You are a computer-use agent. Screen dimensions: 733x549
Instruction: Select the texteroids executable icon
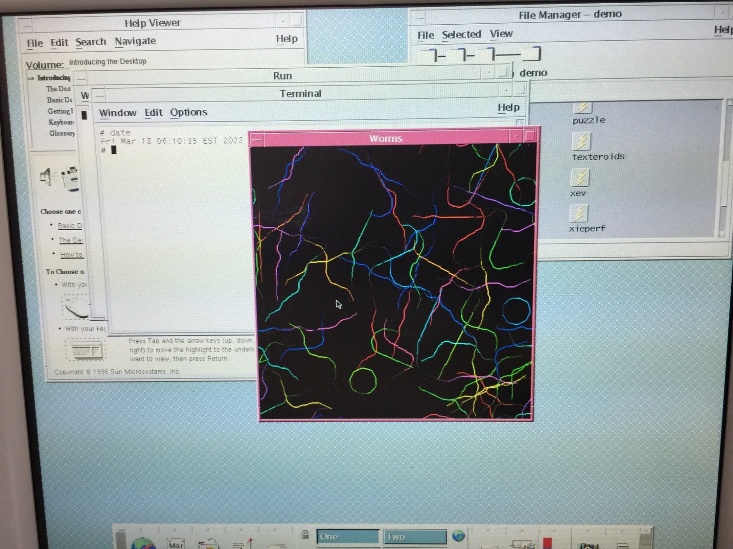point(581,141)
